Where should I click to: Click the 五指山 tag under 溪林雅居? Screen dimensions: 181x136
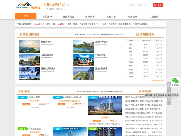97,121
